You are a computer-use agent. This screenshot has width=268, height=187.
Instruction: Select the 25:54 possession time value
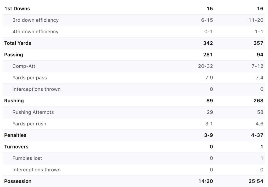coord(256,181)
